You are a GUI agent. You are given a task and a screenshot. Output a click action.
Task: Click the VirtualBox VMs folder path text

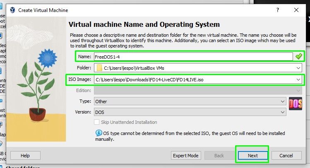coord(134,68)
